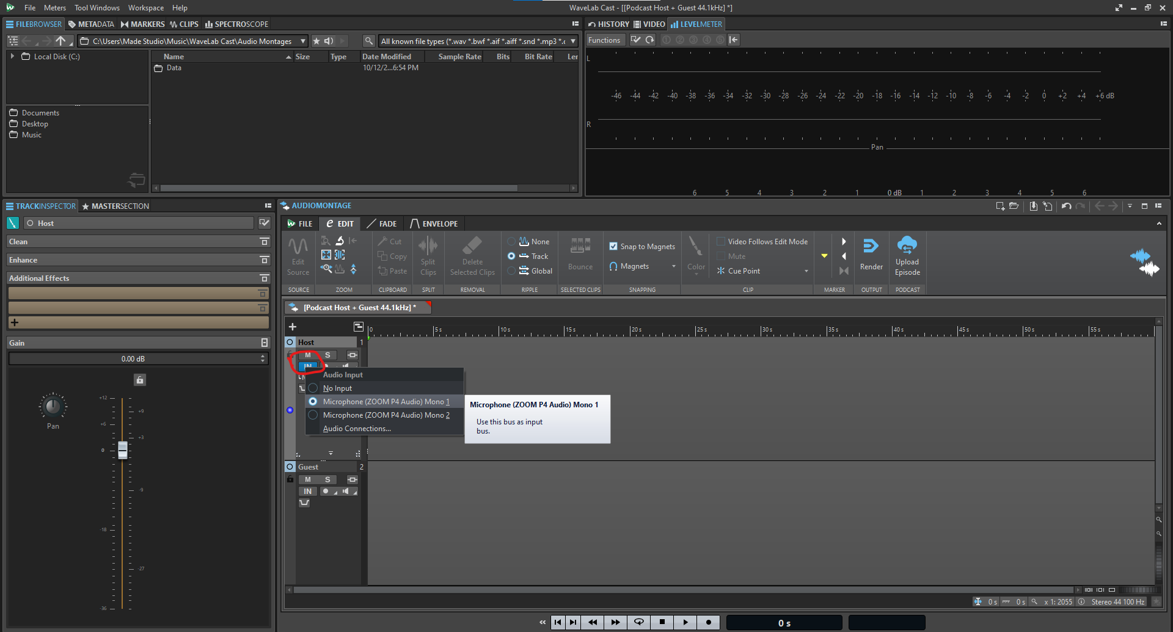Mute the Guest track with M button
The image size is (1173, 632).
[x=308, y=479]
